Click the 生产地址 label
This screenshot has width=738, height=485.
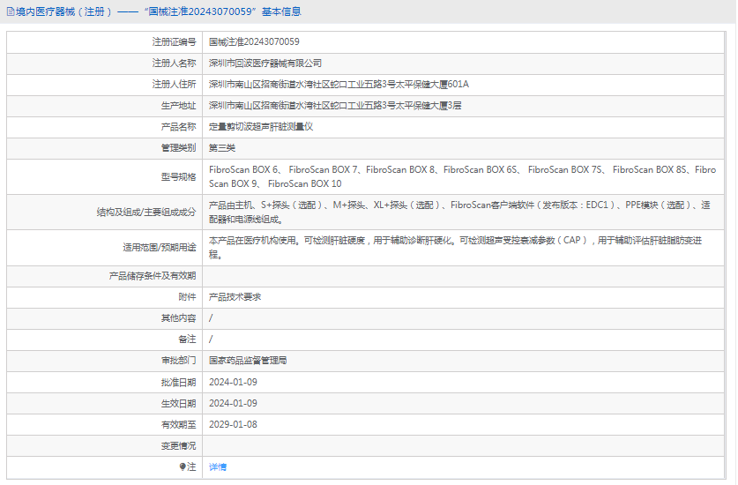pos(178,106)
